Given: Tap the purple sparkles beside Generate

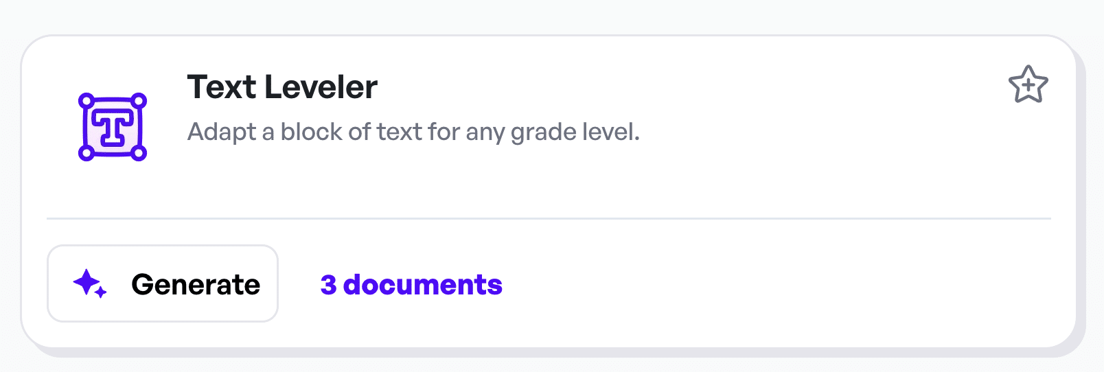Looking at the screenshot, I should click(x=90, y=283).
